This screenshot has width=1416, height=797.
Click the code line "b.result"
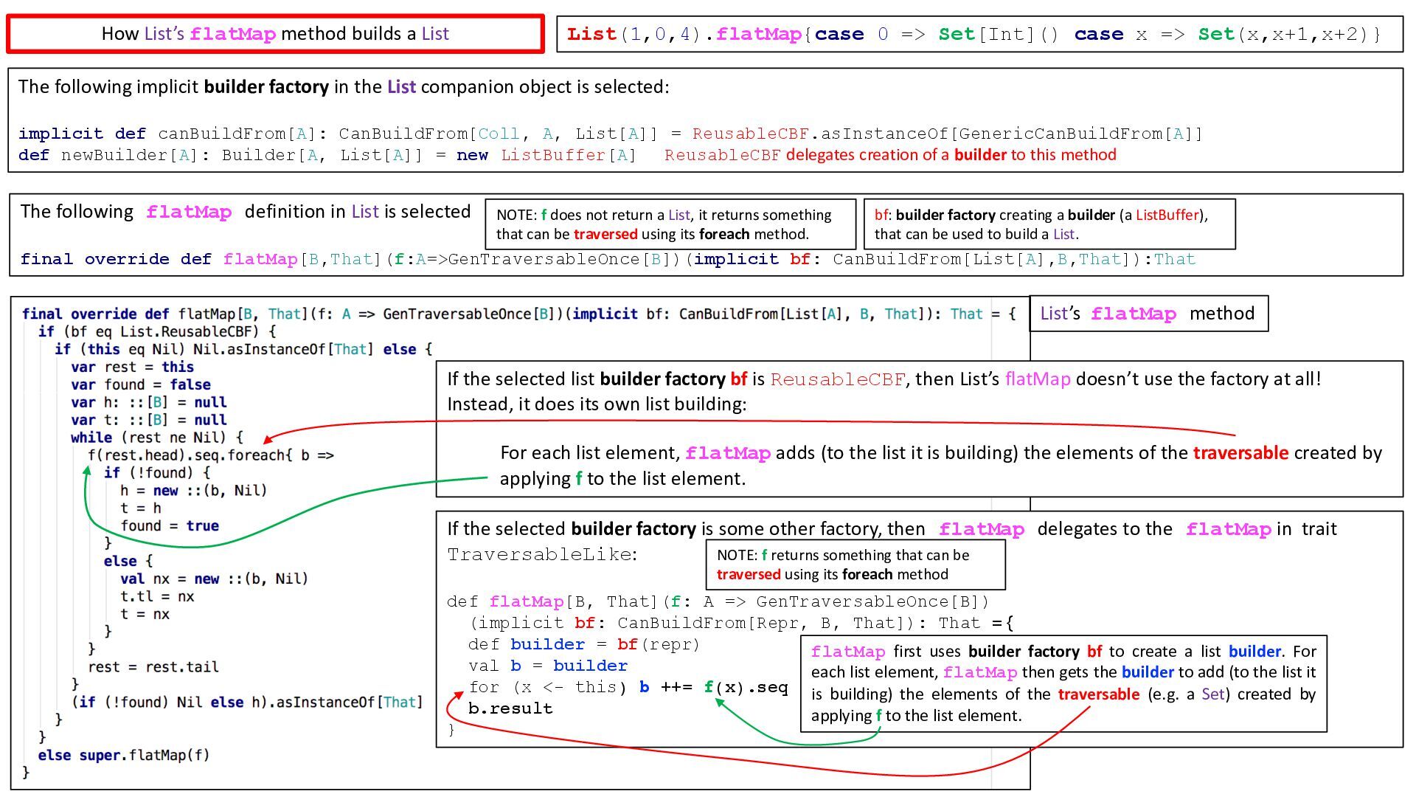pos(510,708)
